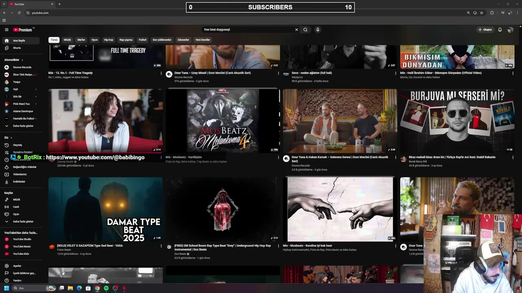Open options menu for Bıkmışım Dünyadan video
The width and height of the screenshot is (522, 293).
[x=513, y=73]
